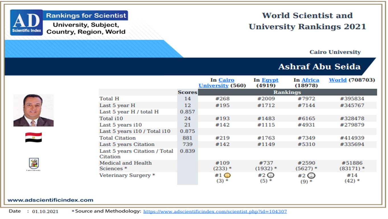
Task: Click the silver medal in the Egypt column
Action: [x=271, y=176]
